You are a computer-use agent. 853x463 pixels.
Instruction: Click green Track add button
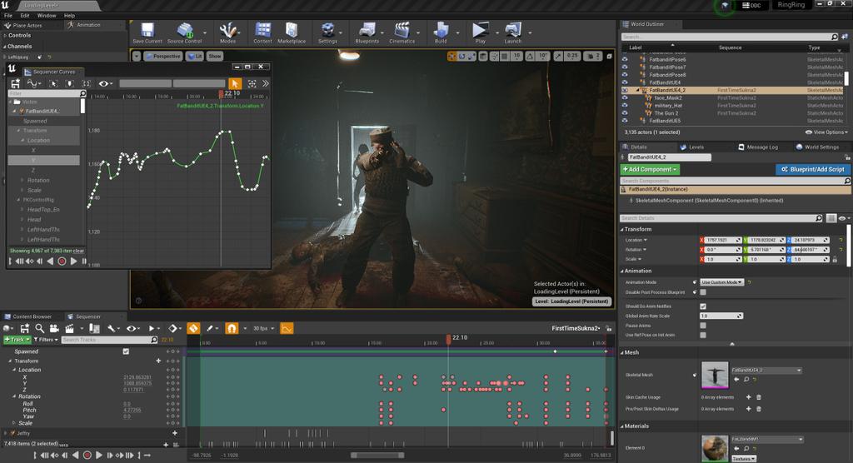tap(17, 340)
